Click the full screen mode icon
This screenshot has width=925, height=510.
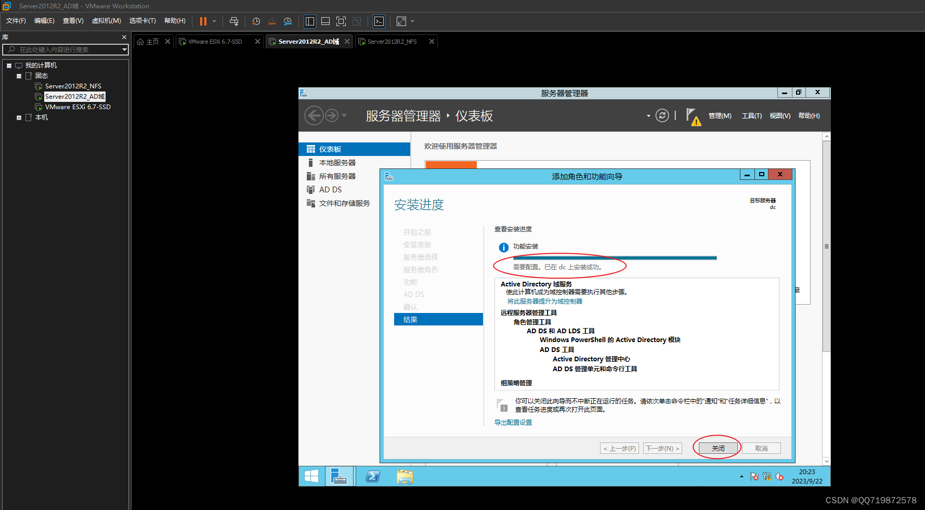coord(341,21)
